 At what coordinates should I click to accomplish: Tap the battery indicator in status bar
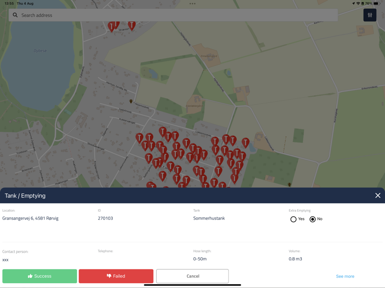click(377, 3)
